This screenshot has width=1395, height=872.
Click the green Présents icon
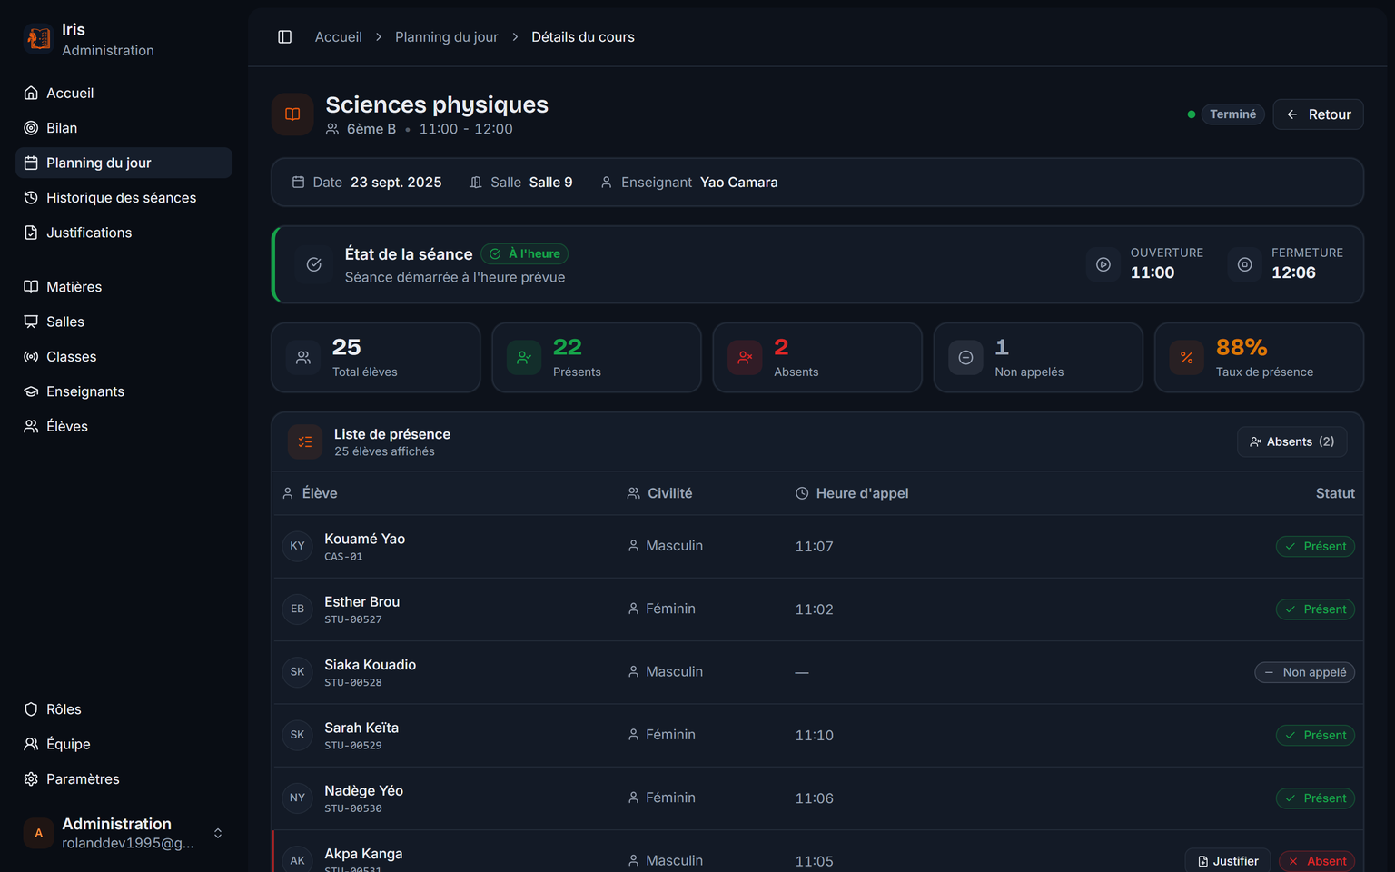point(524,358)
